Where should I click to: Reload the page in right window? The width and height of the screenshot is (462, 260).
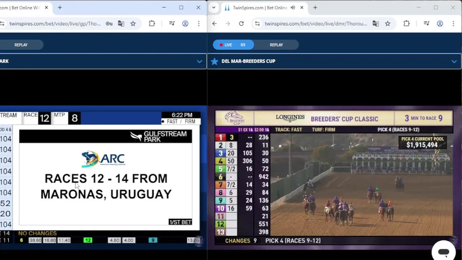point(241,24)
